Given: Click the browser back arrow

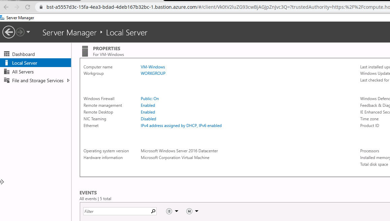Looking at the screenshot, I should coord(6,7).
